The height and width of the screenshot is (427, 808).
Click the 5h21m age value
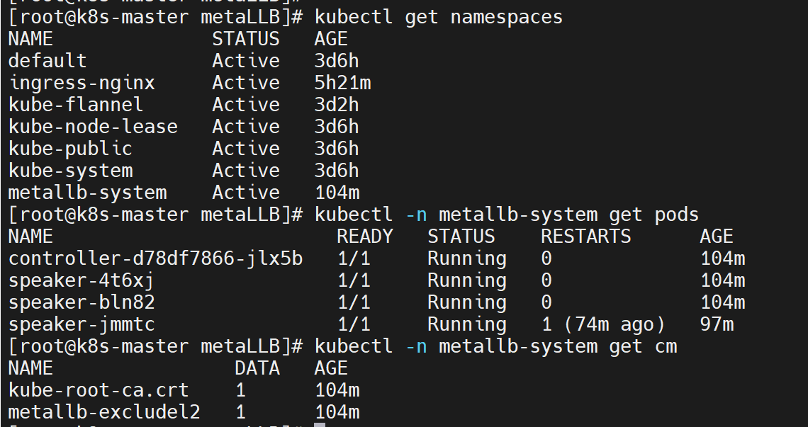pyautogui.click(x=342, y=83)
